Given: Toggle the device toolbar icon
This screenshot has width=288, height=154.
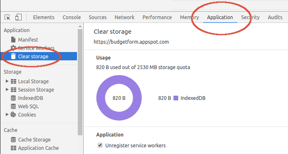Looking at the screenshot, I should point(18,17).
